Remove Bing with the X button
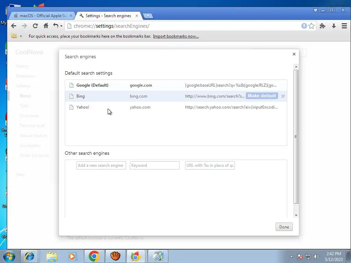The height and width of the screenshot is (263, 351). click(283, 96)
